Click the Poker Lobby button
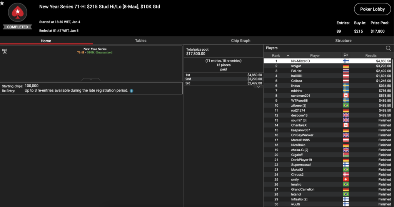The height and width of the screenshot is (207, 394). 371,9
